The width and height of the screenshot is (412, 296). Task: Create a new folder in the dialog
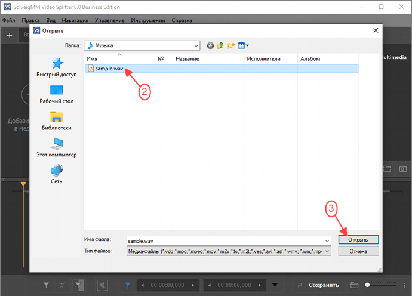coord(230,46)
